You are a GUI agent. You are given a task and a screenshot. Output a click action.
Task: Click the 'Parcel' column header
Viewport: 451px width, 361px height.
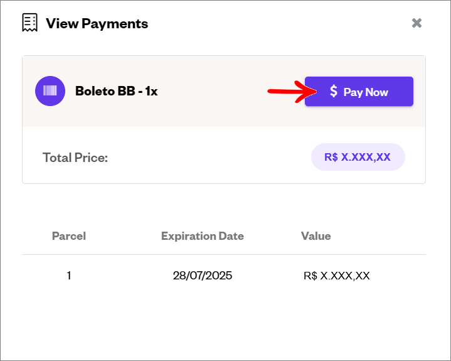pos(69,236)
